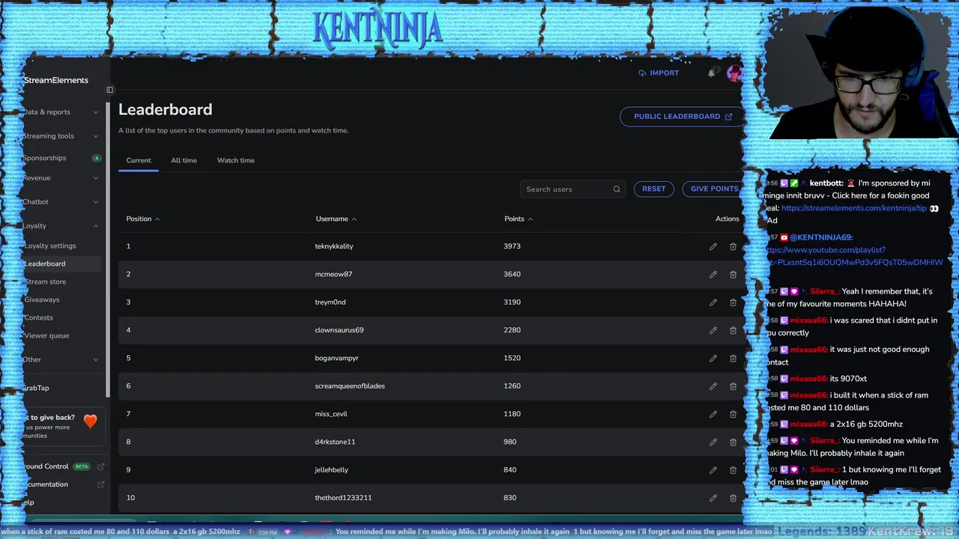959x539 pixels.
Task: Click the Give Points button
Action: click(x=713, y=189)
